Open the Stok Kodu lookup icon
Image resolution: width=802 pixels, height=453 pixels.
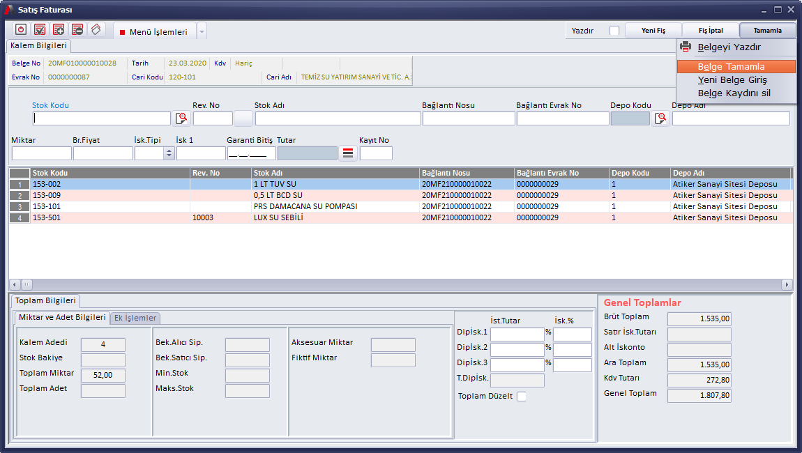[181, 118]
